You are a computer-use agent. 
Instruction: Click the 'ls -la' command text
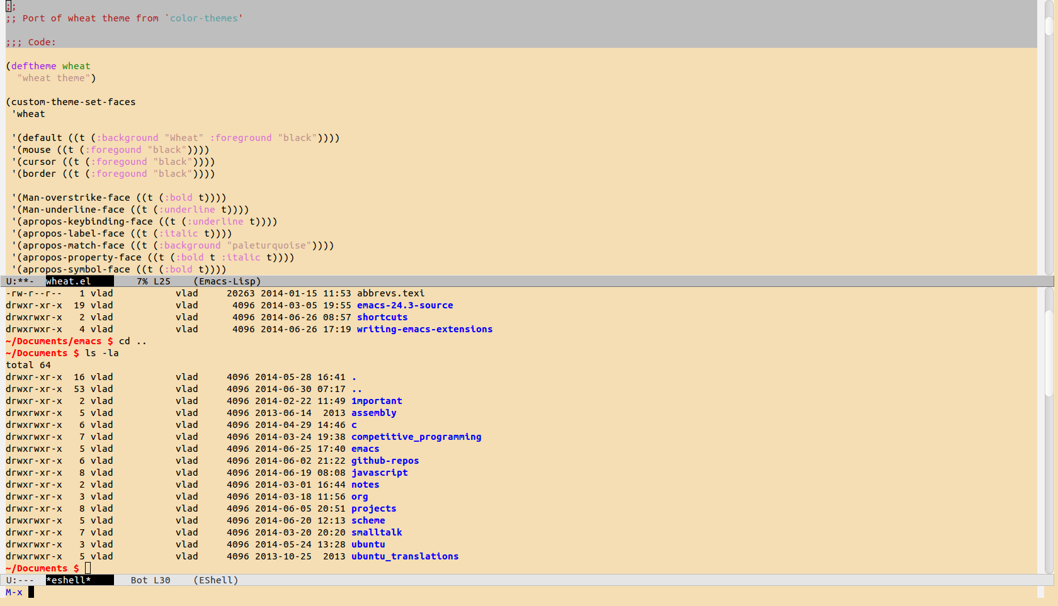coord(102,353)
